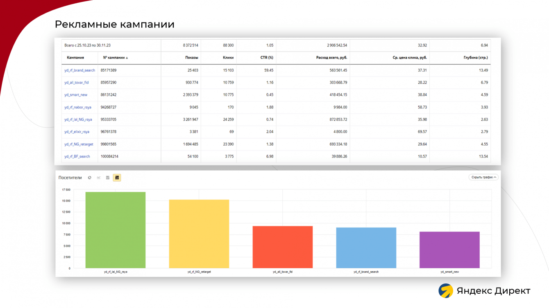Click the total row label Всего с 25.10.23
This screenshot has width=549, height=308.
point(87,45)
